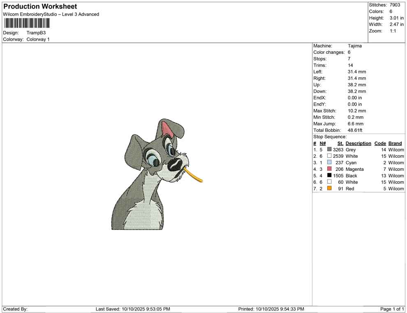
Task: Click the Up value 38.2 mm
Action: coord(357,85)
